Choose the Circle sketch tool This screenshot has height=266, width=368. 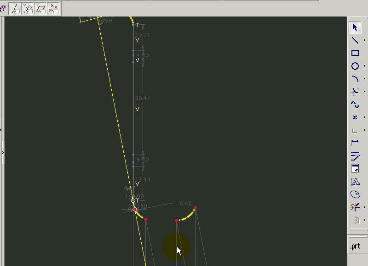pyautogui.click(x=355, y=66)
